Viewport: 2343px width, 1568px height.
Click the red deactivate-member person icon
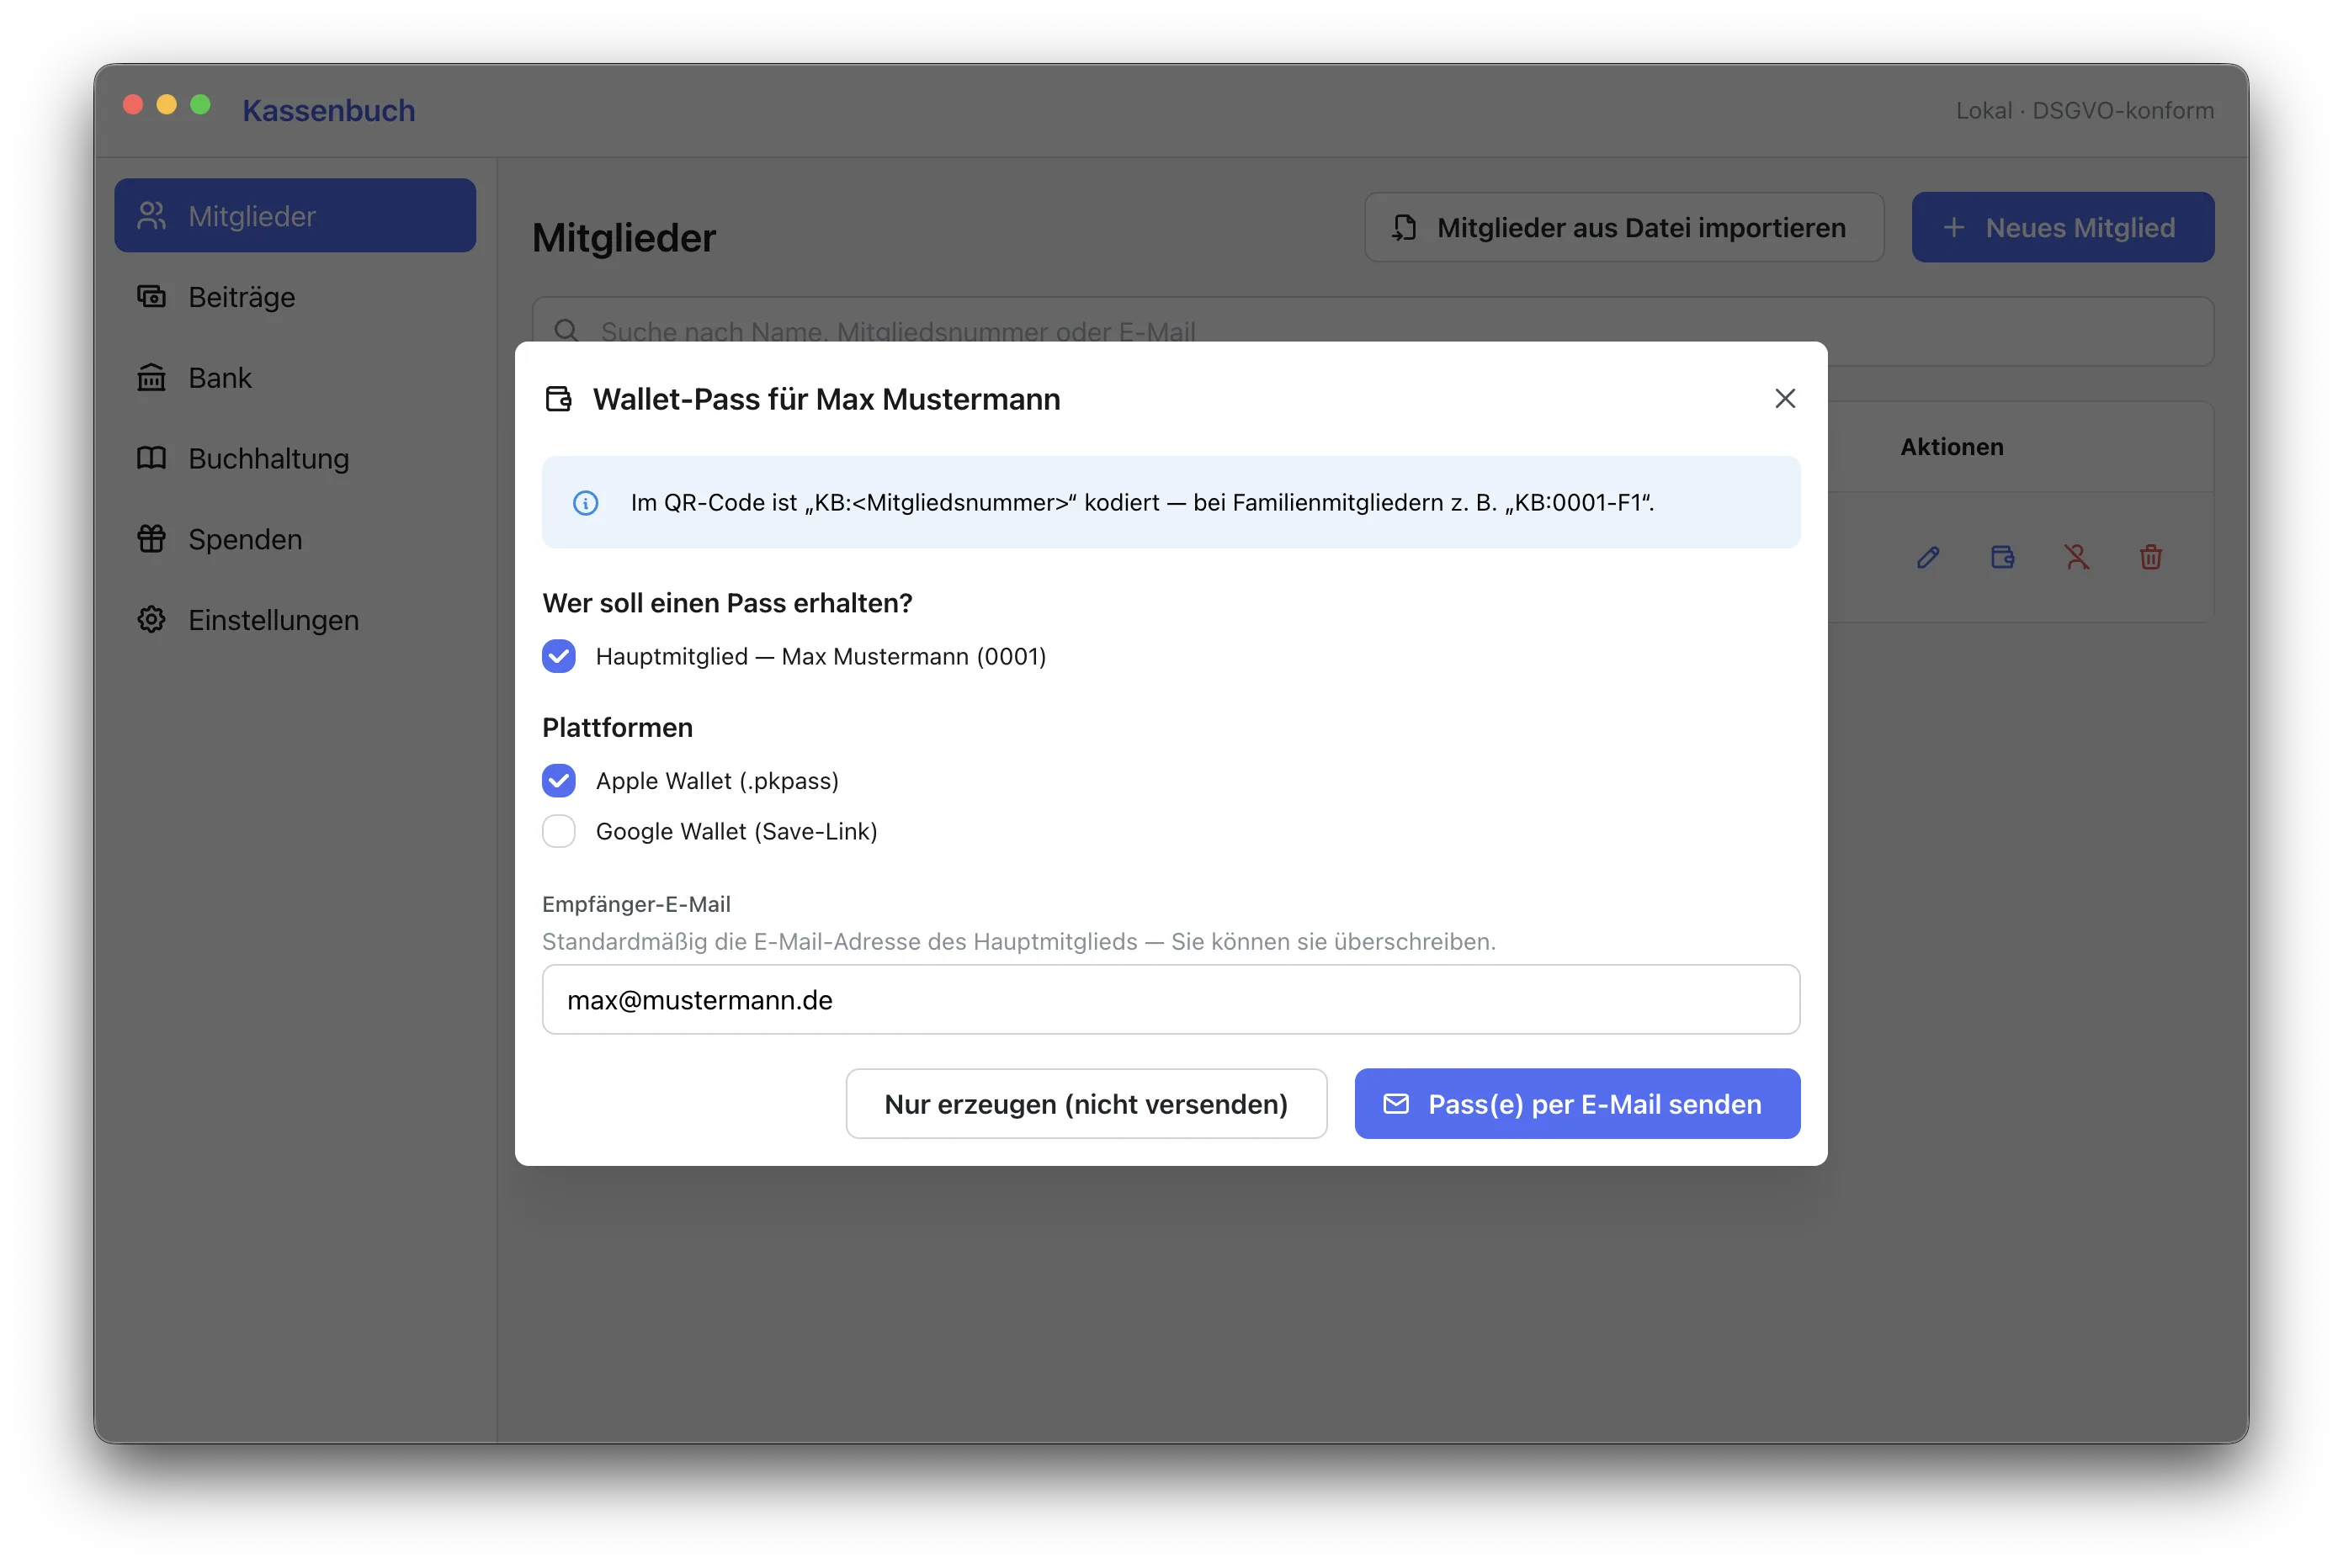2077,557
